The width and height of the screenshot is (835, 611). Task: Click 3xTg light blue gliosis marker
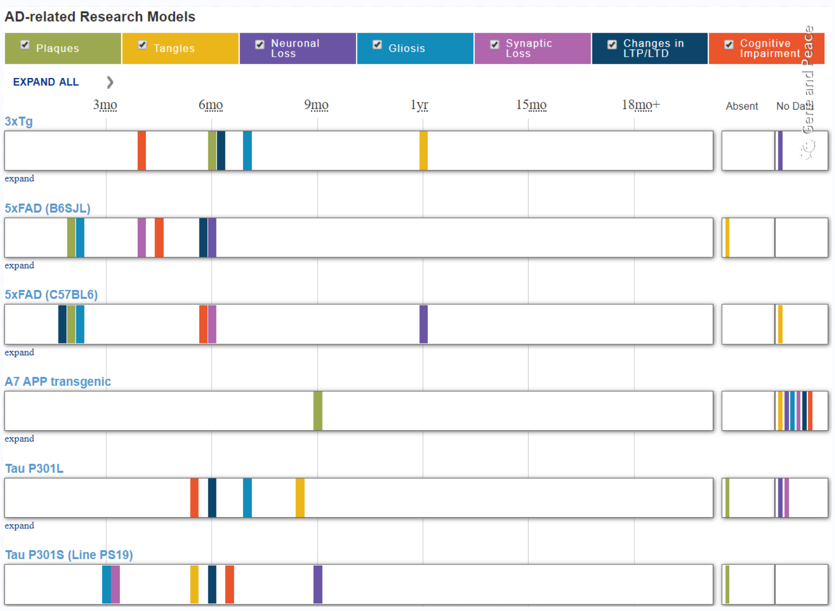point(247,150)
